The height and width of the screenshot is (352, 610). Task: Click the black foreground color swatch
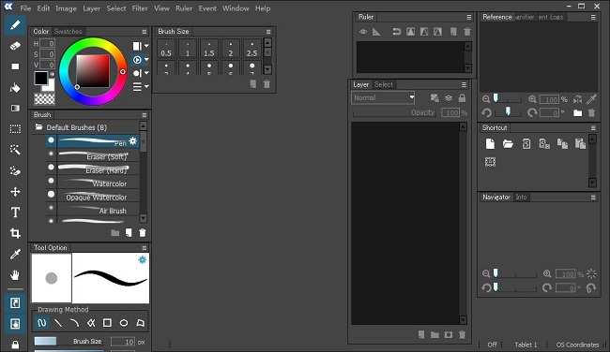tap(41, 78)
